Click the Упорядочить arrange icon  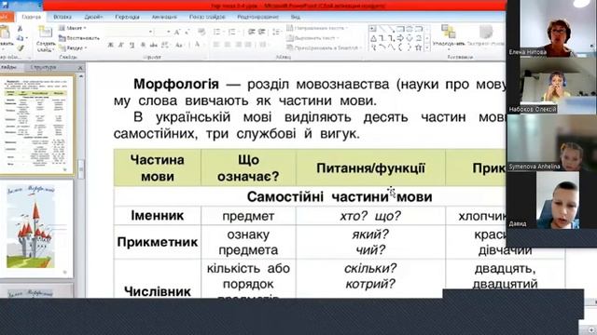point(449,32)
